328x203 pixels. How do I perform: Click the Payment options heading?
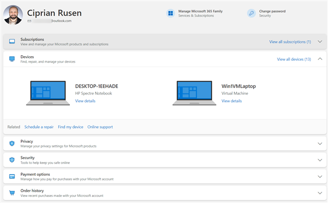35,174
